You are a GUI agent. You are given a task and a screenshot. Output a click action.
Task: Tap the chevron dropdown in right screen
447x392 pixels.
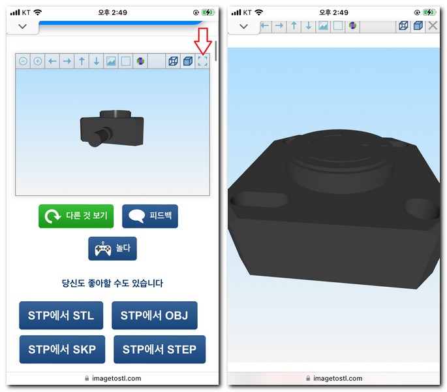pyautogui.click(x=244, y=26)
